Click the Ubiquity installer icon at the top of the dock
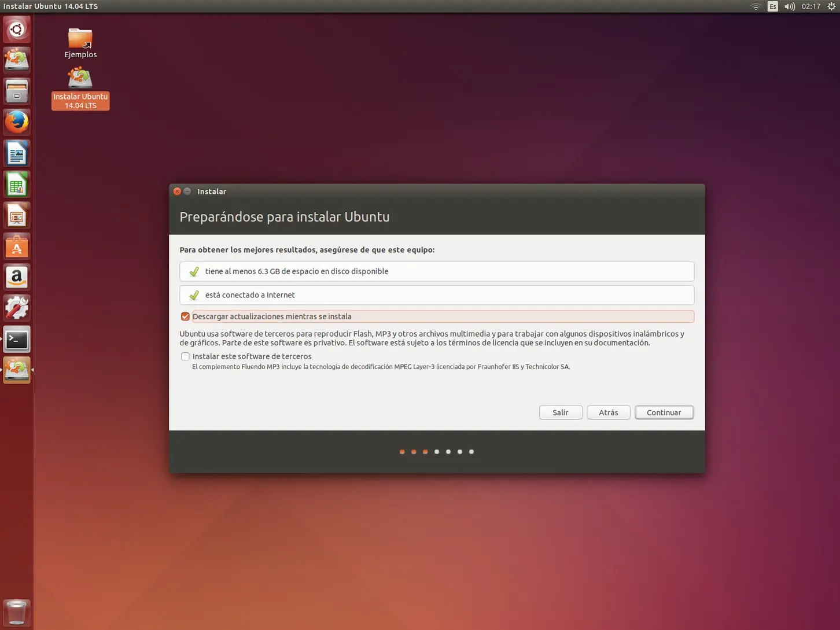 click(x=17, y=60)
